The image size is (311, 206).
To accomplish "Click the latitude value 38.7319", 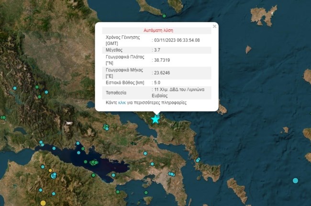I will [x=161, y=60].
